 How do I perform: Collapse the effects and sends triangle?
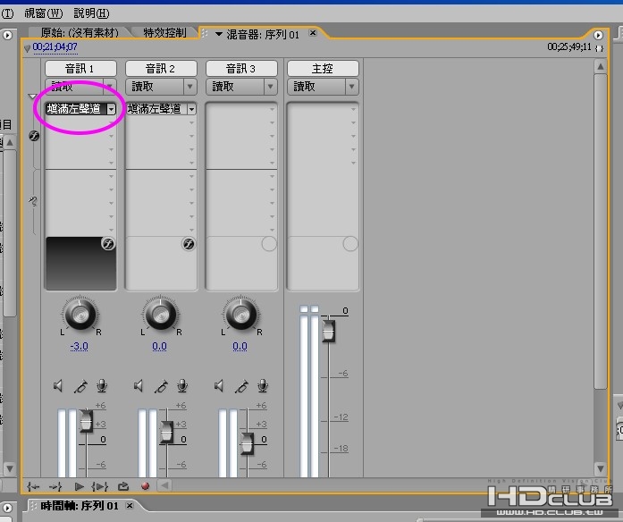tap(32, 97)
